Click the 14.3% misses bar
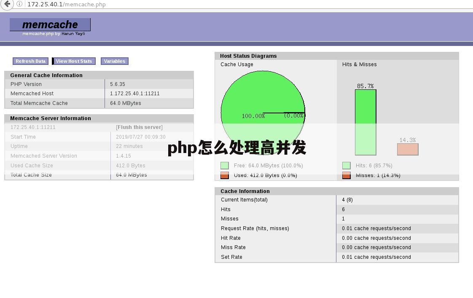The width and height of the screenshot is (473, 298). 408,149
